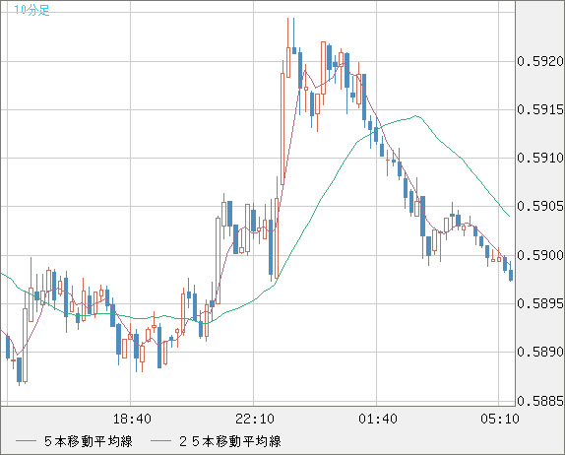Select the 0.5900 price axis label
Image resolution: width=565 pixels, height=455 pixels.
coord(540,255)
